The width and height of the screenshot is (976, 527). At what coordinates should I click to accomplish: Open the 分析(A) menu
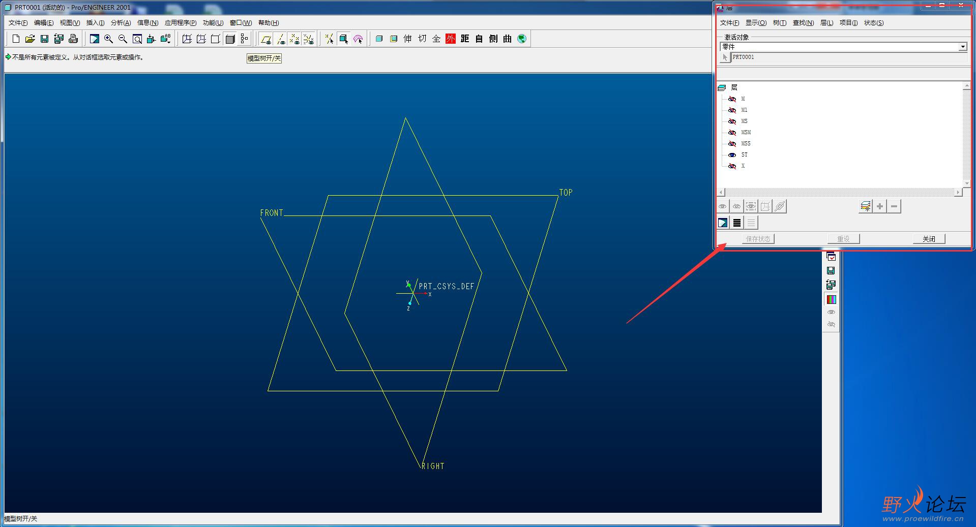tap(121, 23)
